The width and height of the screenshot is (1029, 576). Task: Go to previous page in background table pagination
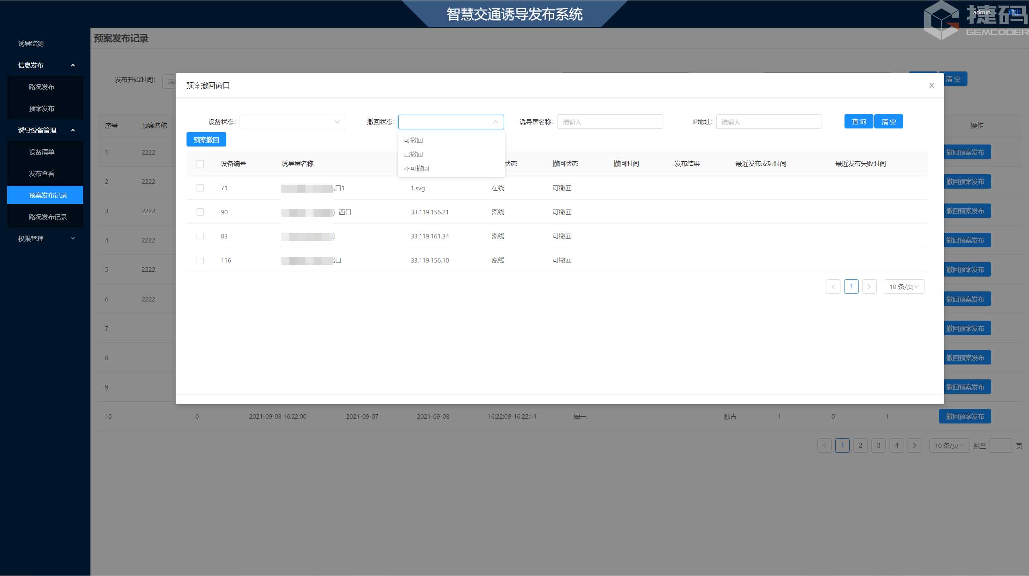pyautogui.click(x=824, y=445)
